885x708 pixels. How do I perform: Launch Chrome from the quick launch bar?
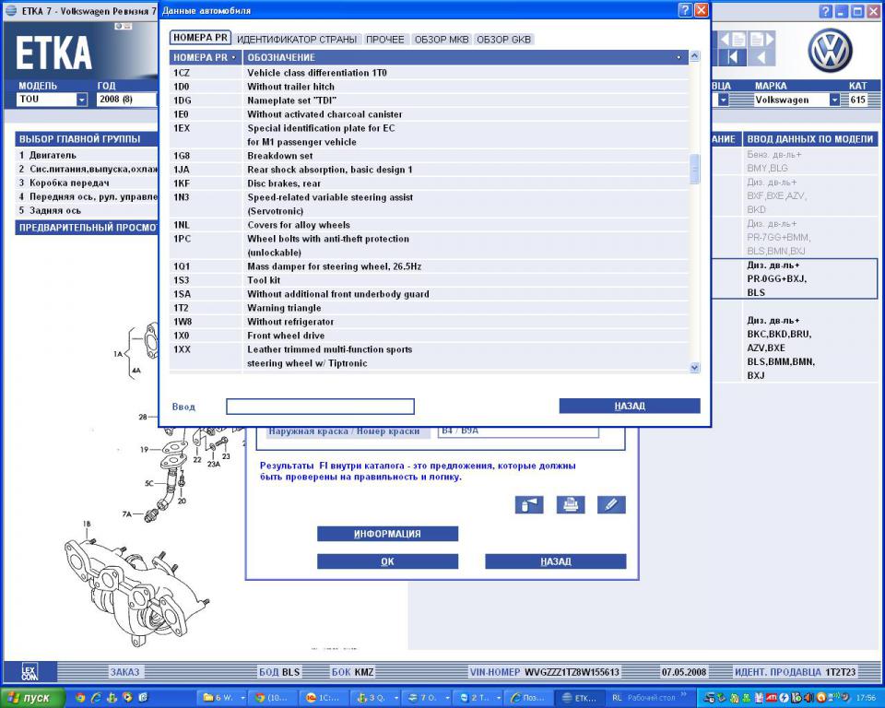80,698
